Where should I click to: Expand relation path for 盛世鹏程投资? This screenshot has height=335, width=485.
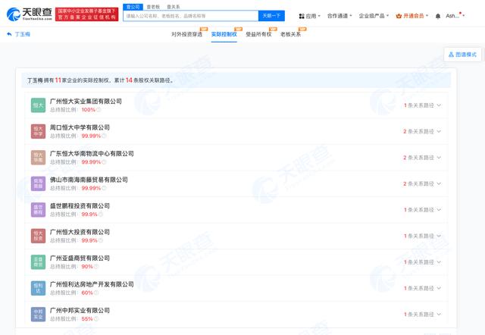[x=422, y=210]
